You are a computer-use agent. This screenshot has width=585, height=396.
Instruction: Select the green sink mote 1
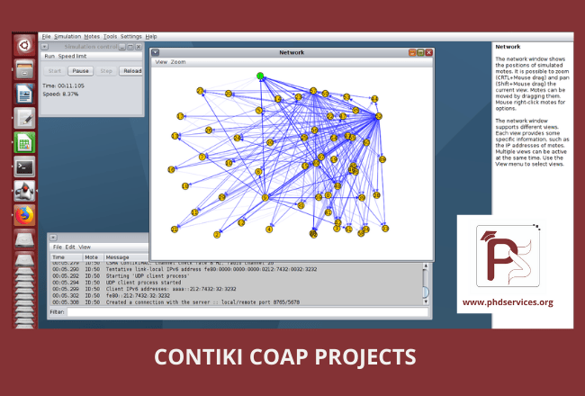(x=260, y=76)
